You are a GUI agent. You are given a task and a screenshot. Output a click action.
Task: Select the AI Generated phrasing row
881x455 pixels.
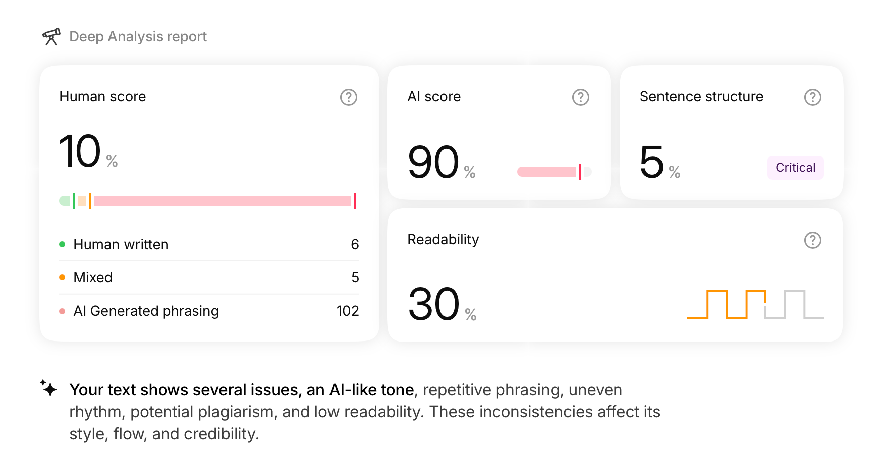tap(209, 311)
